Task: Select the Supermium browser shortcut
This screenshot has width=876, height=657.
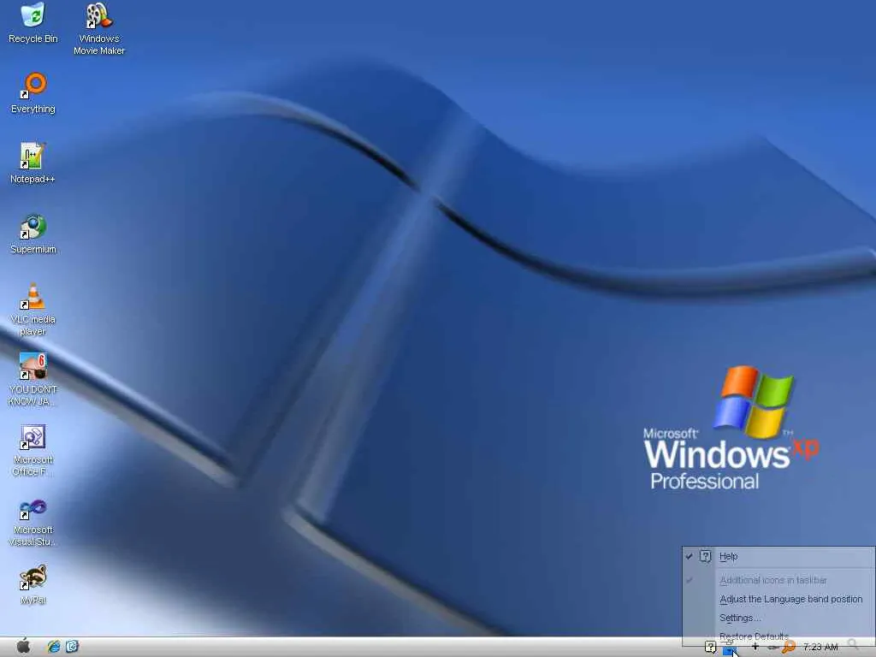Action: [x=33, y=234]
